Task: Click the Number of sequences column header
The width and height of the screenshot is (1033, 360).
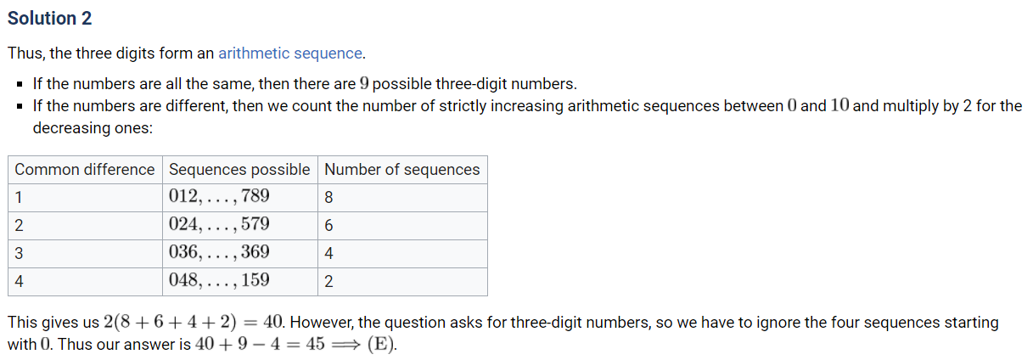Action: [401, 170]
